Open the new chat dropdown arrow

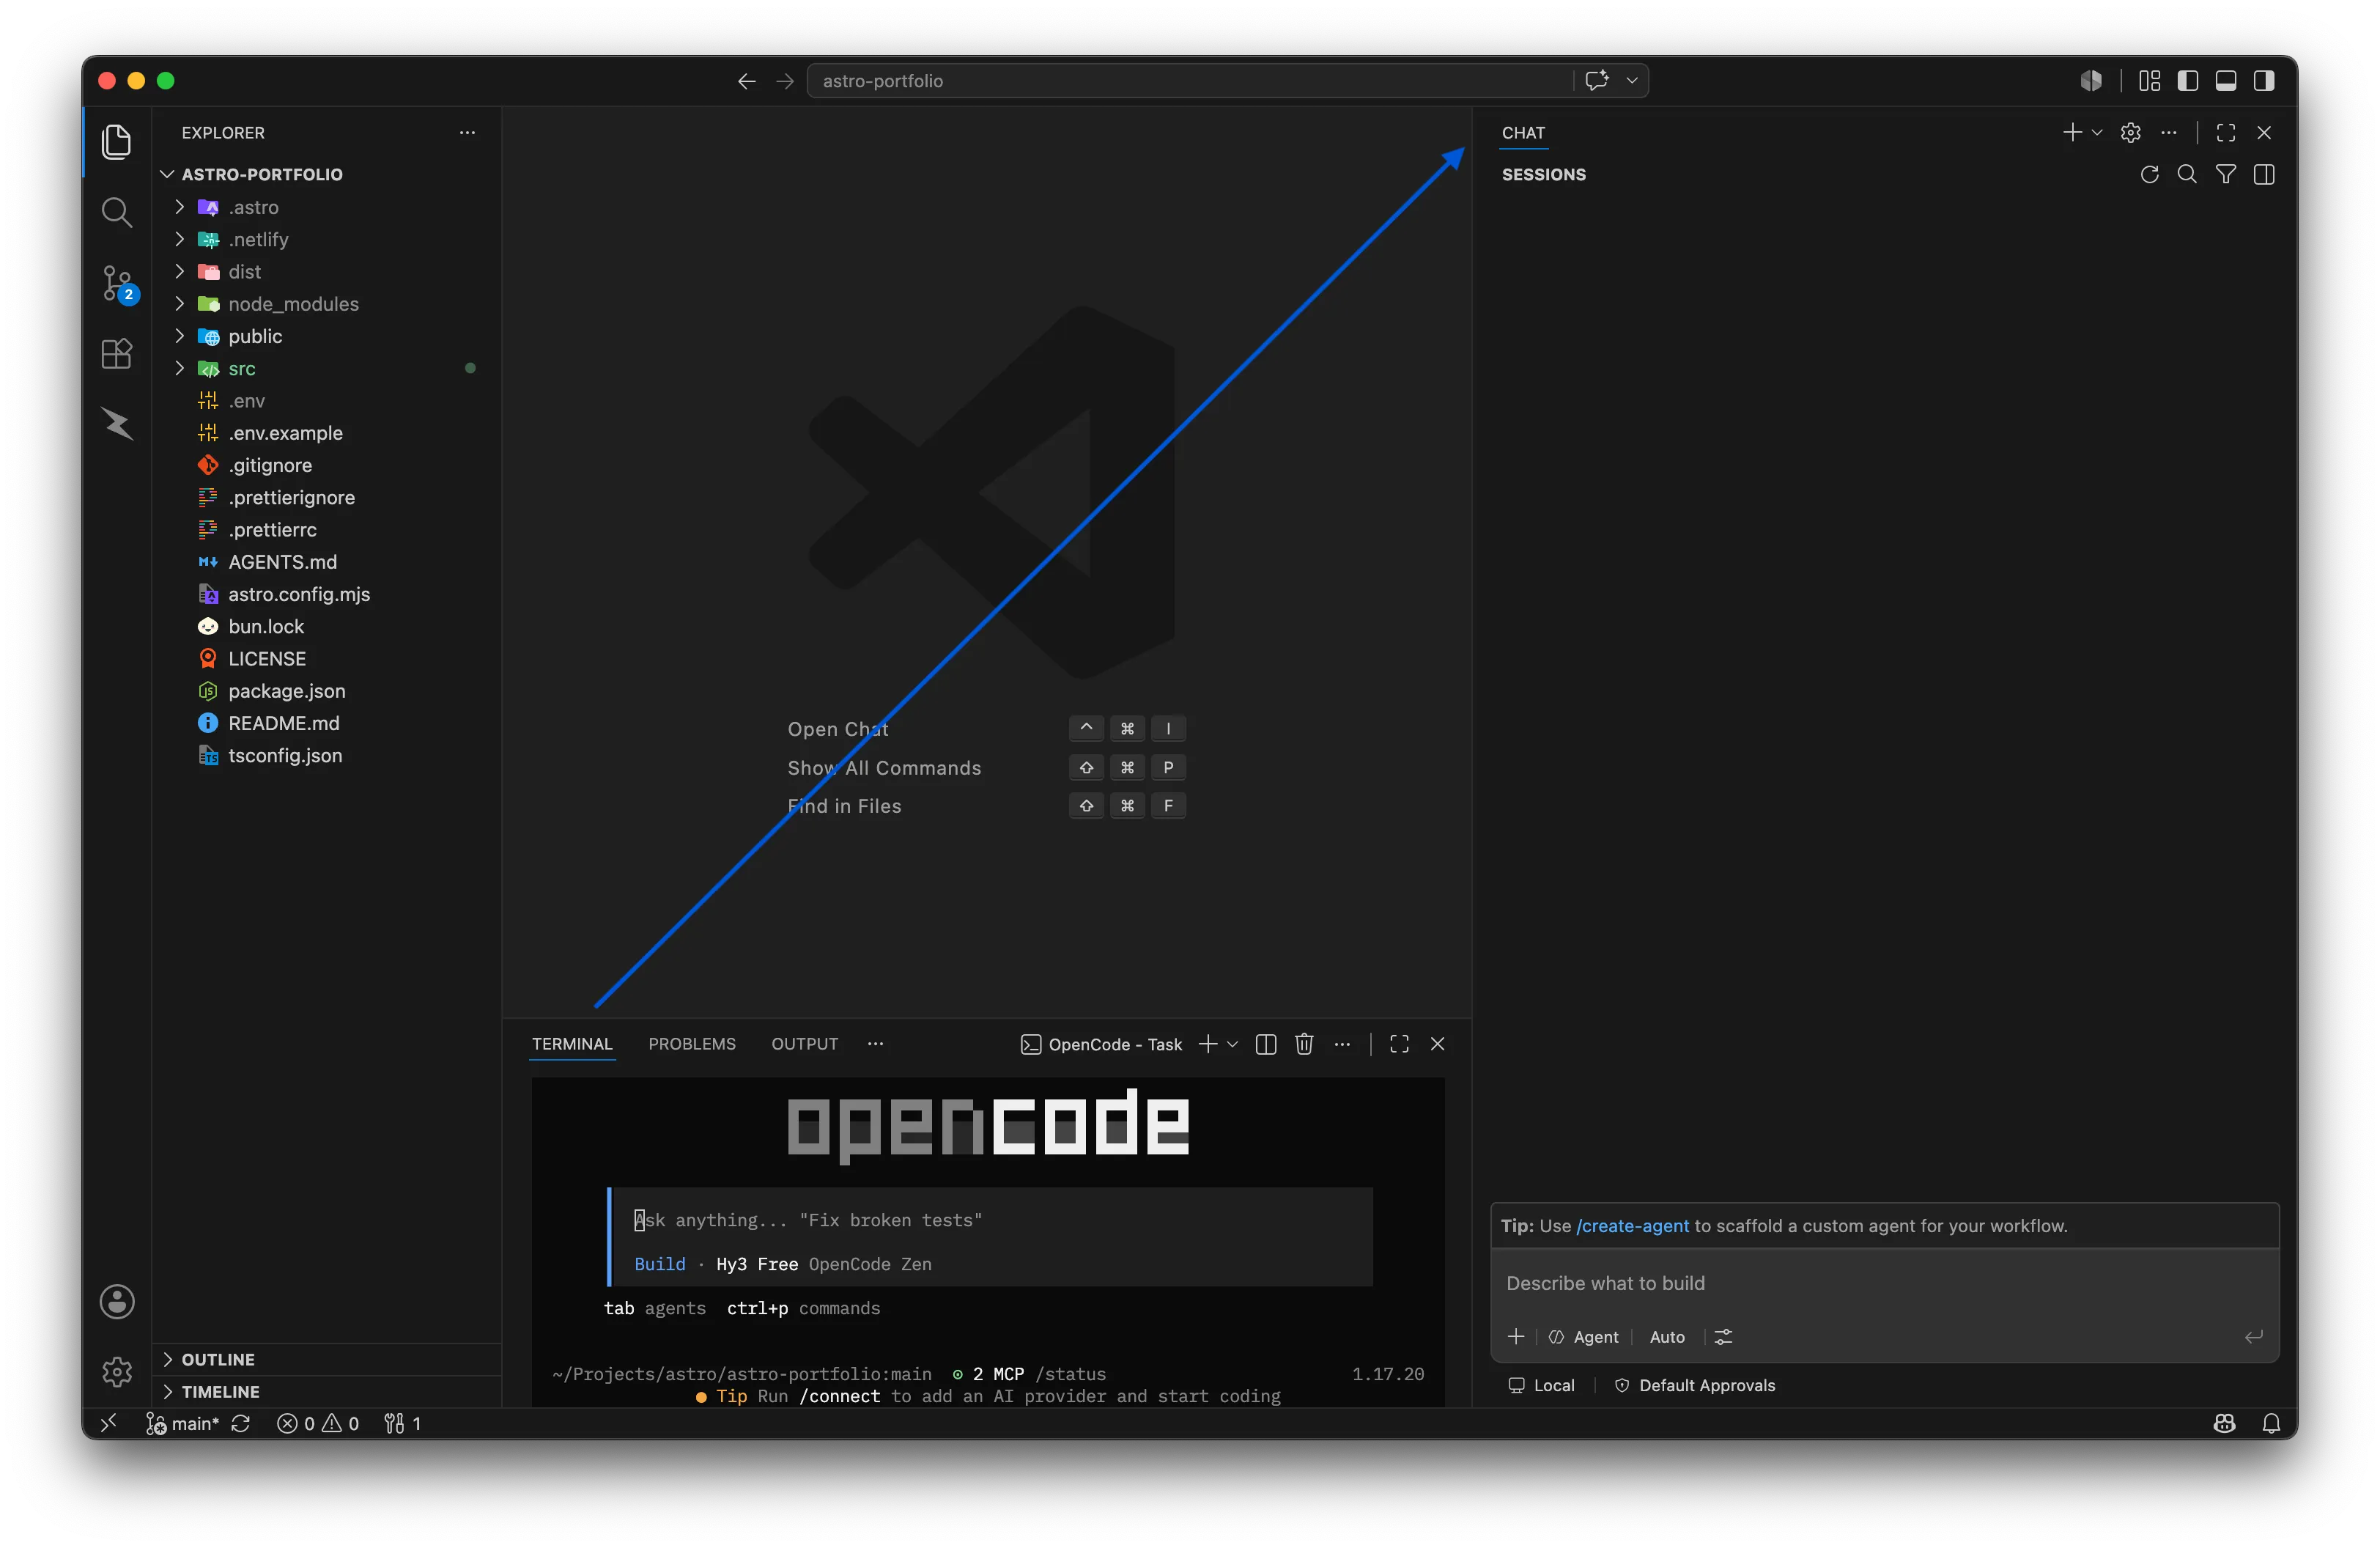point(2097,132)
